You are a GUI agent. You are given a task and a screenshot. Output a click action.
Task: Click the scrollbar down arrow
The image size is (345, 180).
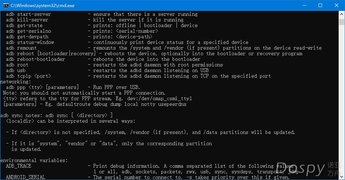(341, 177)
